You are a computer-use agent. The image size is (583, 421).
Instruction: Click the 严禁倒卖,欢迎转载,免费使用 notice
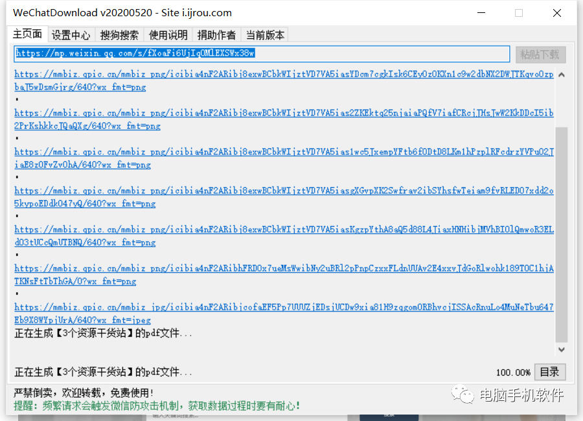pyautogui.click(x=84, y=393)
